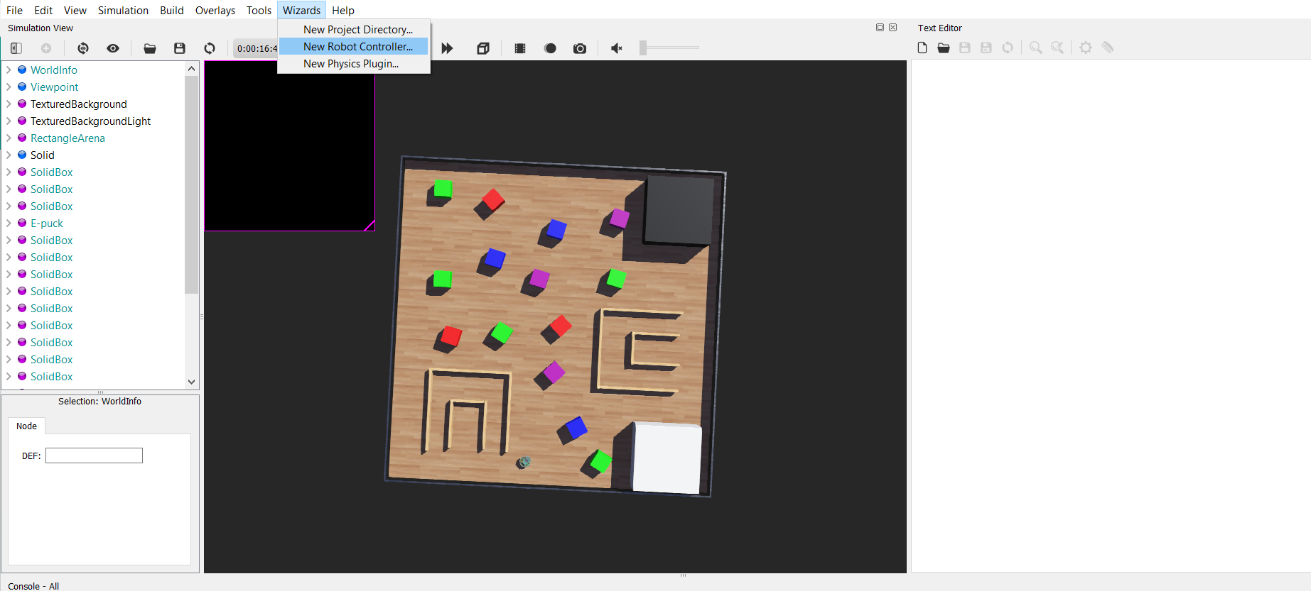Expand the Viewpoint node
This screenshot has width=1311, height=591.
point(9,87)
